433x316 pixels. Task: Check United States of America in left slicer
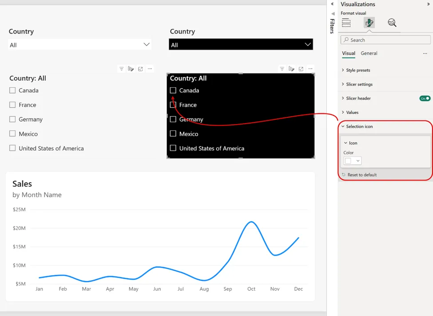click(12, 148)
